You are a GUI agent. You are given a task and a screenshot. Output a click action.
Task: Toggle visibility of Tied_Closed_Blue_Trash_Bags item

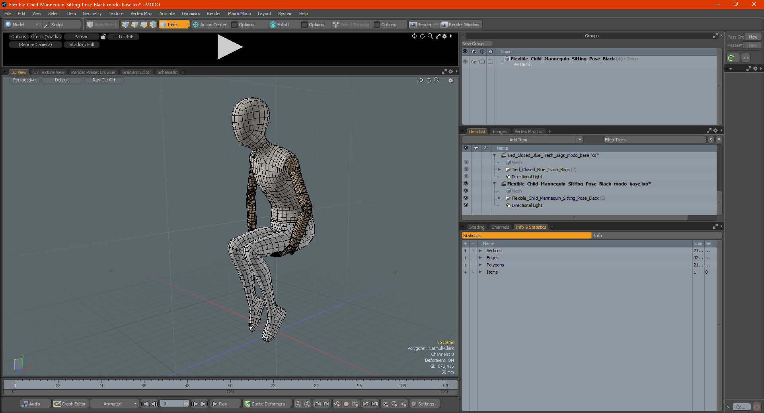click(466, 170)
